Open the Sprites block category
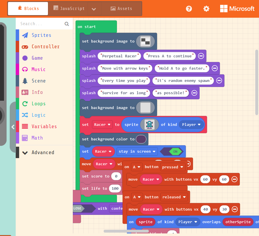 point(44,35)
